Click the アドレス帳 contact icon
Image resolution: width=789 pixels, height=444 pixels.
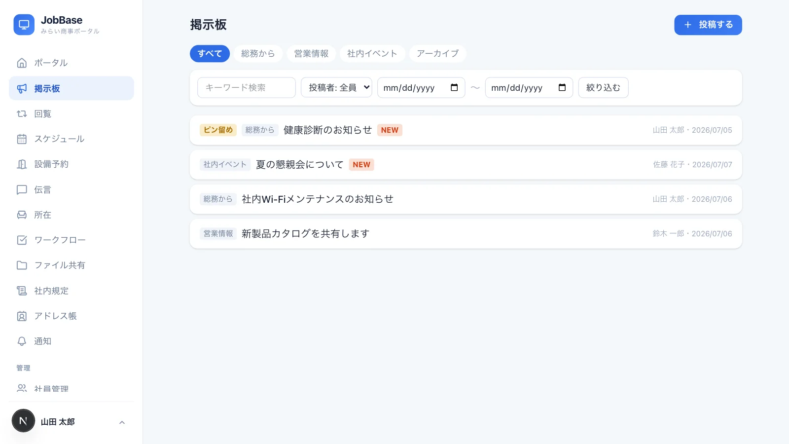click(x=22, y=316)
